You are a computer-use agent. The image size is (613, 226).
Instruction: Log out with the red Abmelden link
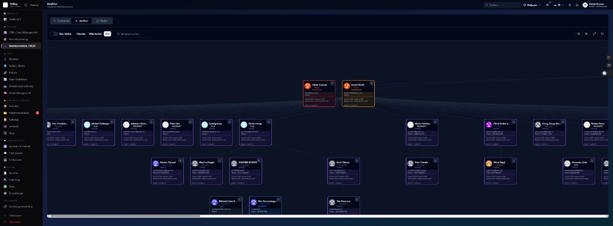(x=21, y=222)
